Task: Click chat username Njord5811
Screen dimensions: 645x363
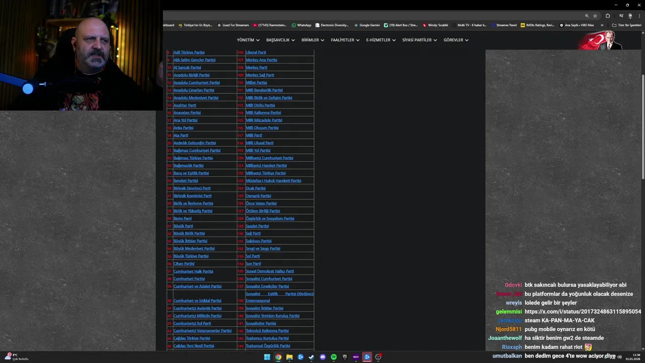Action: pyautogui.click(x=508, y=329)
